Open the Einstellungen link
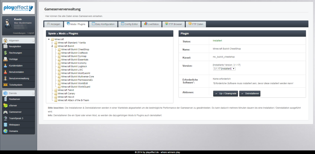 pos(19,33)
